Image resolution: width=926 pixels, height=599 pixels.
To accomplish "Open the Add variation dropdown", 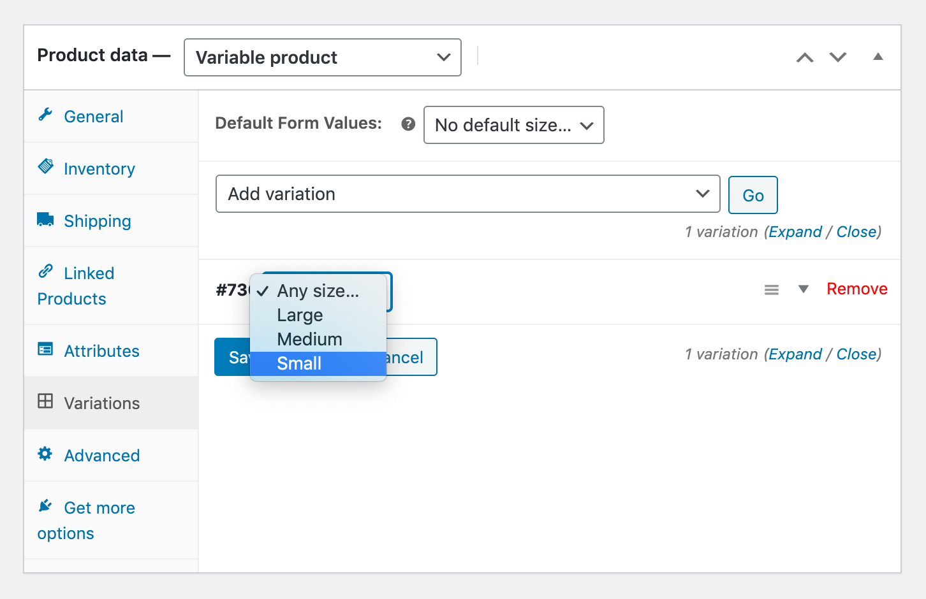I will coord(467,194).
